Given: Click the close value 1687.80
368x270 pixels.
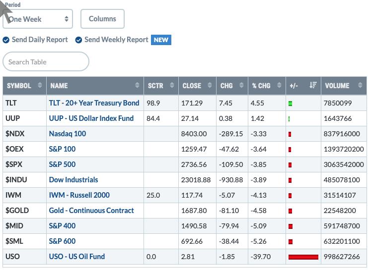Looking at the screenshot, I should tap(194, 211).
